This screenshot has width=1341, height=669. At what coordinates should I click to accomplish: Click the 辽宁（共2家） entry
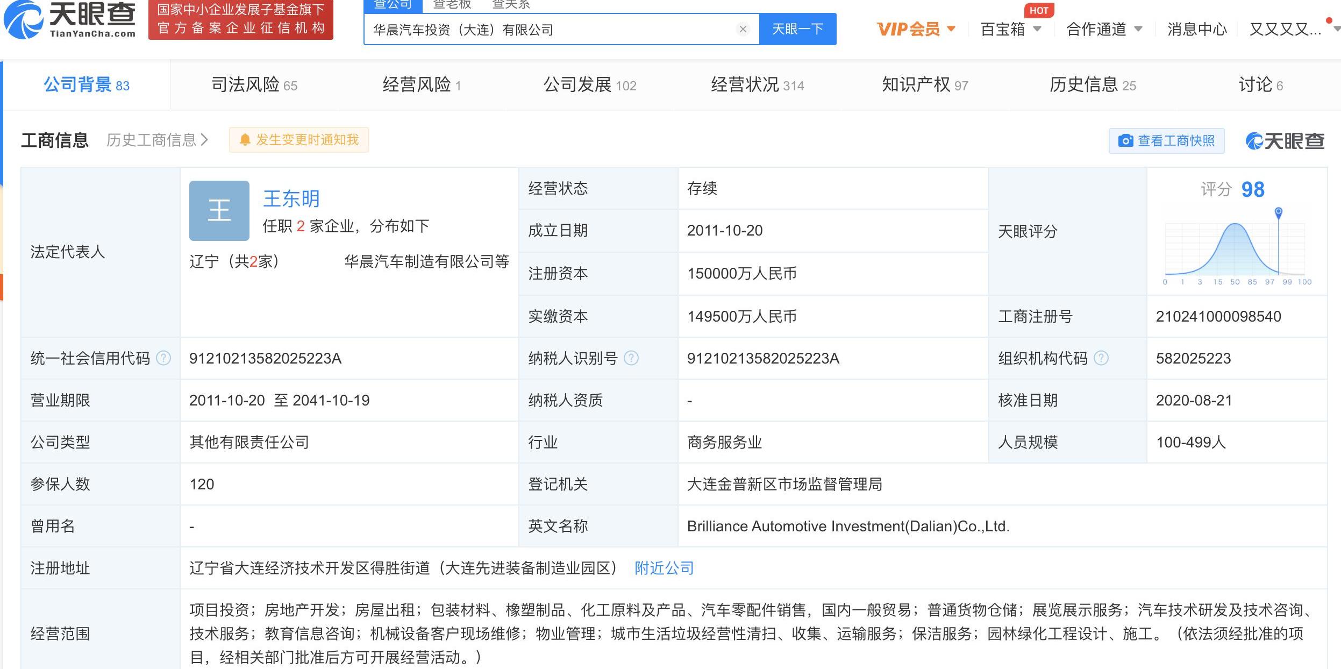click(234, 262)
